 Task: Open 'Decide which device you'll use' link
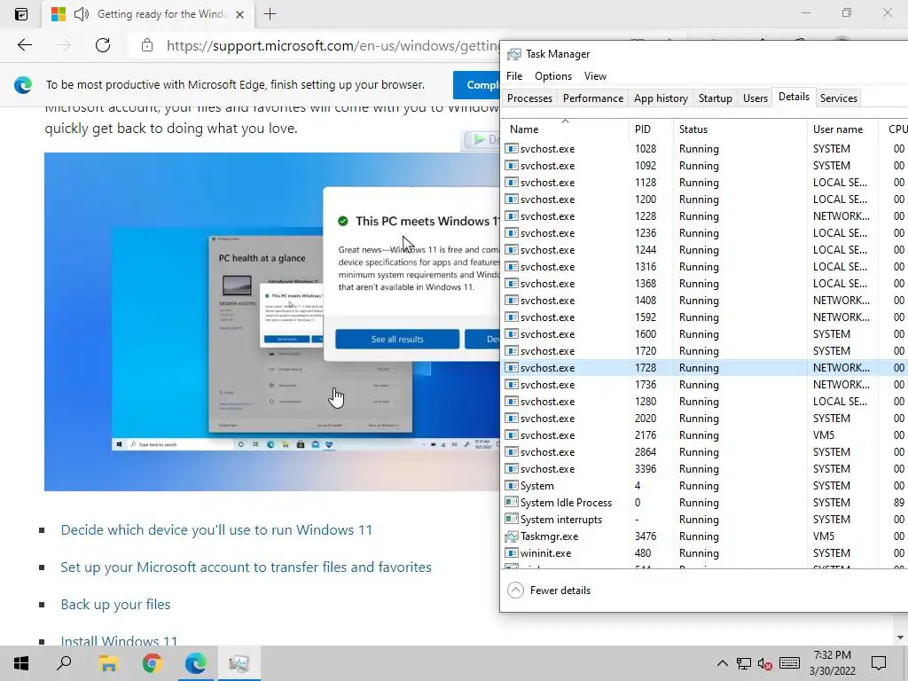coord(216,530)
